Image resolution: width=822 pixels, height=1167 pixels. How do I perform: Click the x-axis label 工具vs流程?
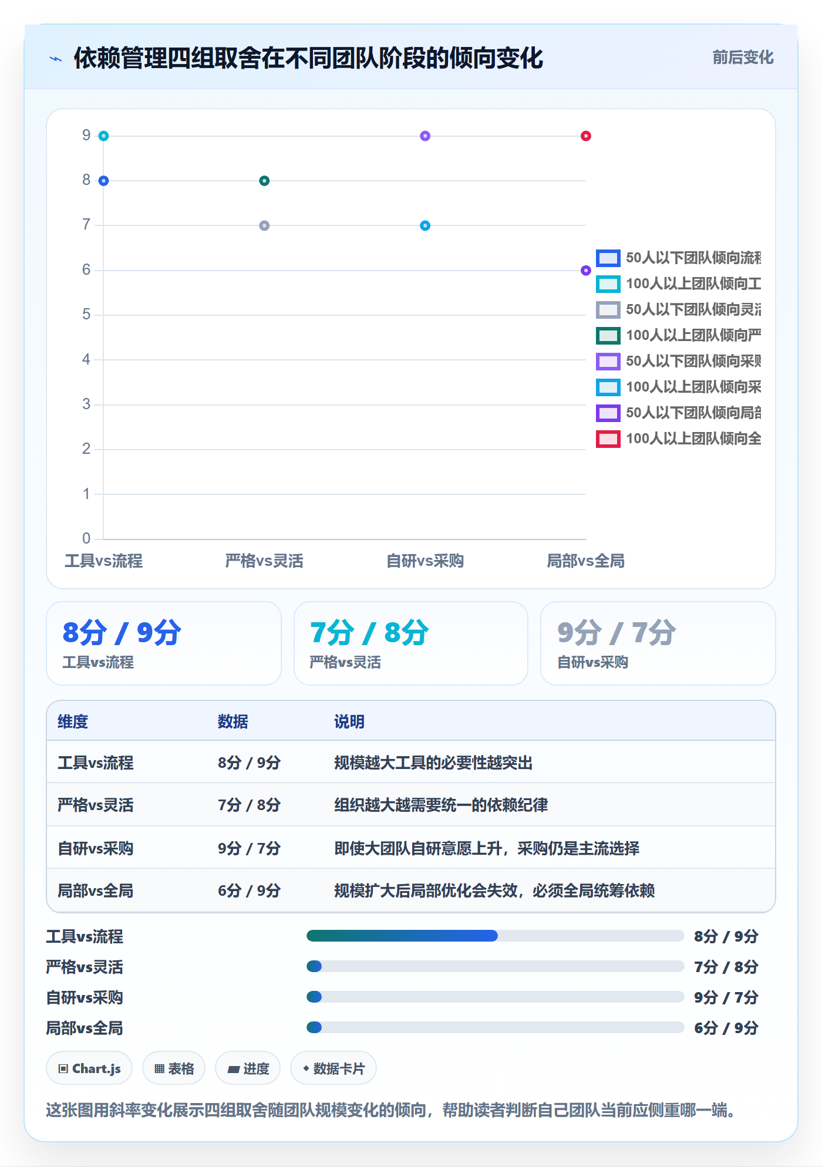click(x=103, y=561)
